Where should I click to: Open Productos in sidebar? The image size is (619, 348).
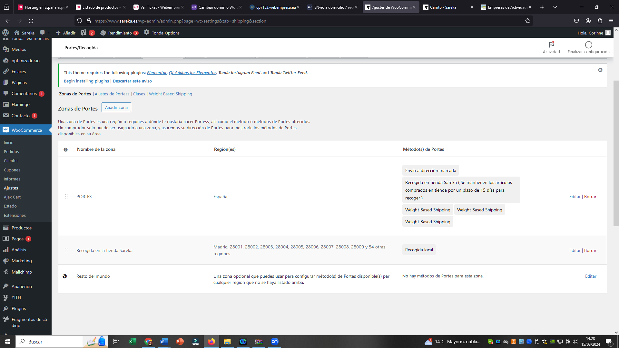pyautogui.click(x=22, y=228)
